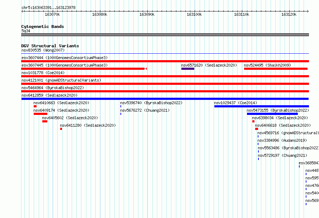Click the DGV Structural Variants track title
The image size is (319, 218).
(50, 46)
